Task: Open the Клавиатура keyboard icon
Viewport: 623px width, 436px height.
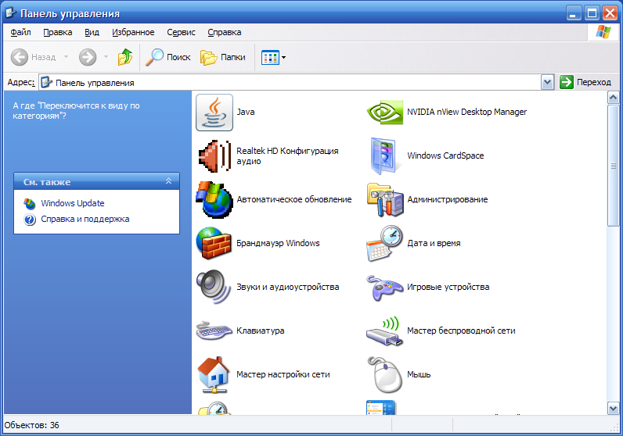Action: pyautogui.click(x=214, y=331)
